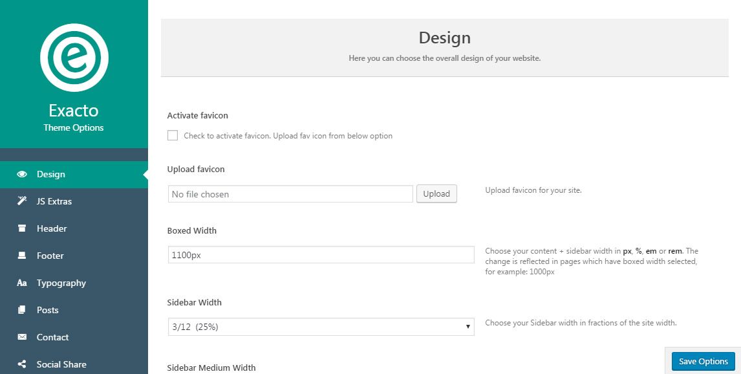
Task: Open the Typography menu label
Action: (x=61, y=283)
